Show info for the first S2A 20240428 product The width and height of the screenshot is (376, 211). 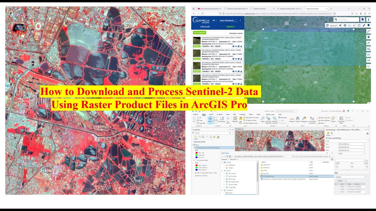(233, 46)
